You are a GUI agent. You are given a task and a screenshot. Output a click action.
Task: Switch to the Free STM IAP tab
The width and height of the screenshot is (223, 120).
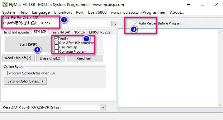(x=60, y=32)
